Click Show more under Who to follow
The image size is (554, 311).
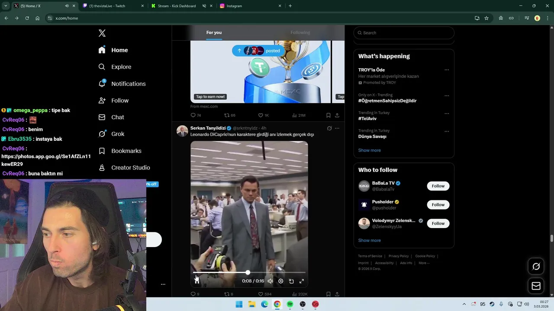point(370,241)
